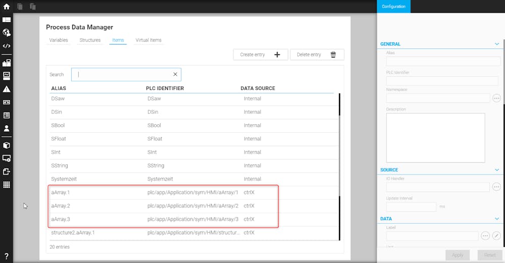Open the grid apps icon in sidebar
Image resolution: width=505 pixels, height=263 pixels.
[x=7, y=185]
